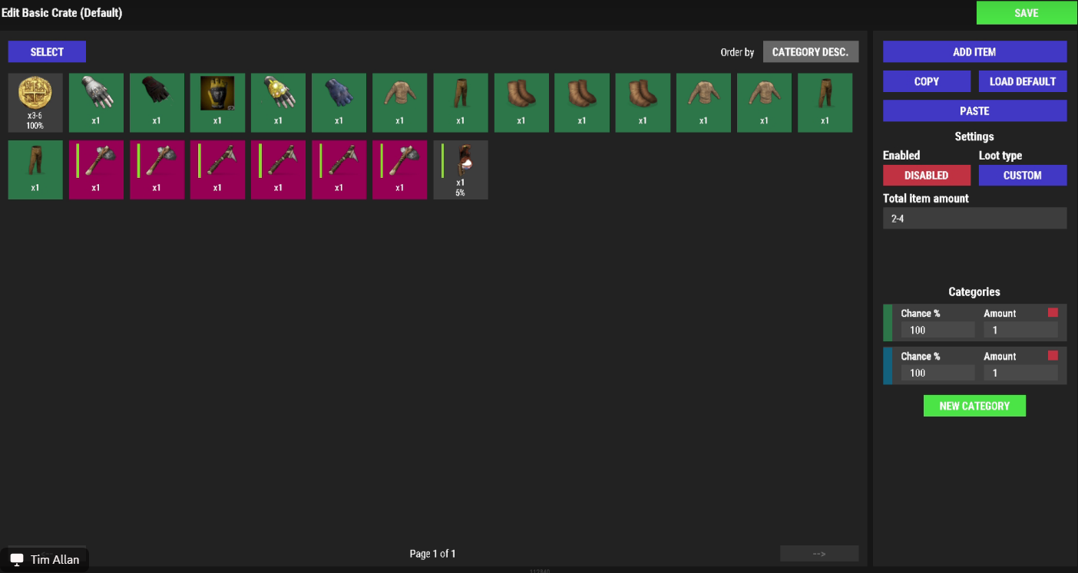Open the SELECT dropdown

[47, 51]
